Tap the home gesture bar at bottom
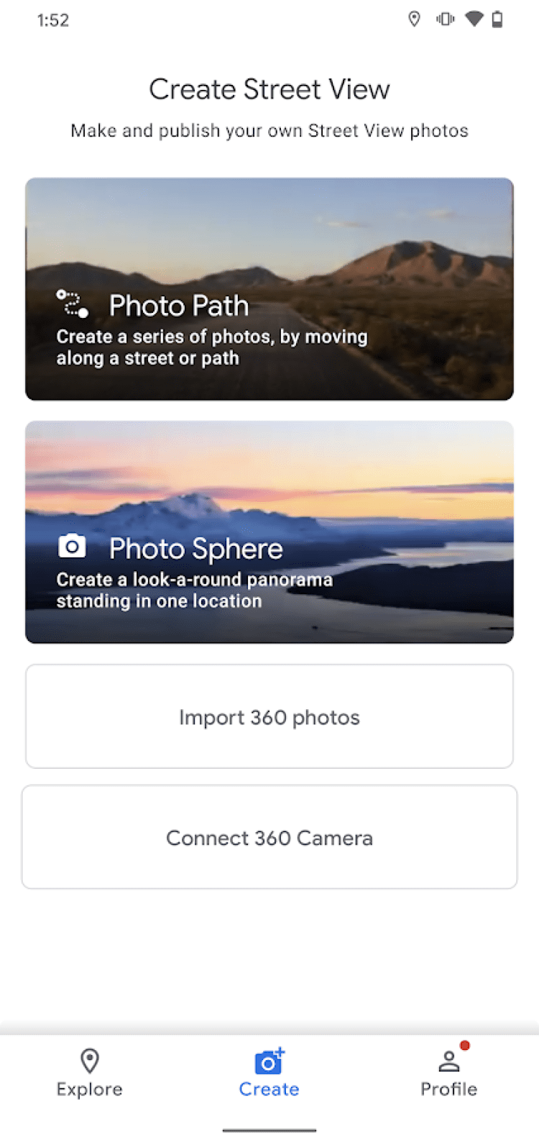The height and width of the screenshot is (1140, 539). (269, 1130)
